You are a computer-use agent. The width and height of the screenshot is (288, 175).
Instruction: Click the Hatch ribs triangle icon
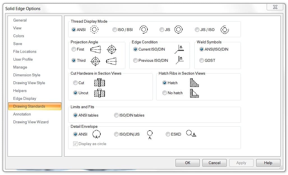194,82
